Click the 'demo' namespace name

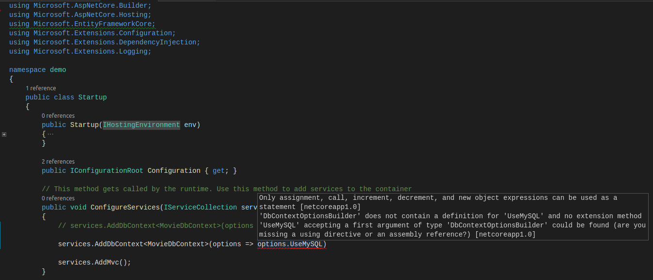[x=58, y=70]
